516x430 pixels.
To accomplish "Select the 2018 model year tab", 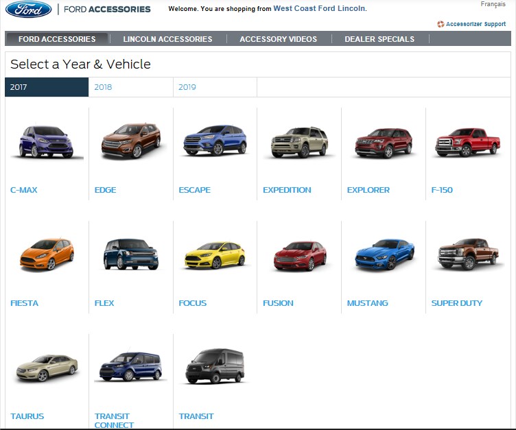I will [130, 87].
